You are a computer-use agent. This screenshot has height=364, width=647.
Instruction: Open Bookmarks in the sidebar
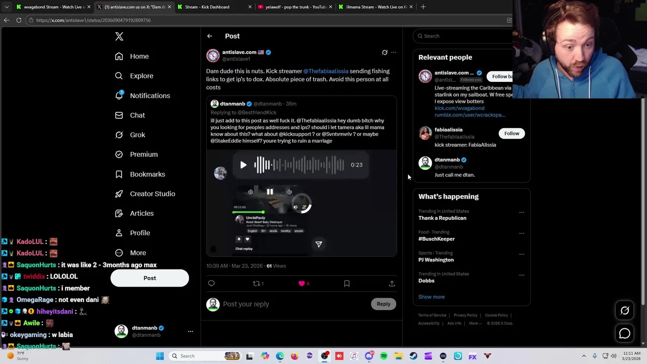point(140,174)
